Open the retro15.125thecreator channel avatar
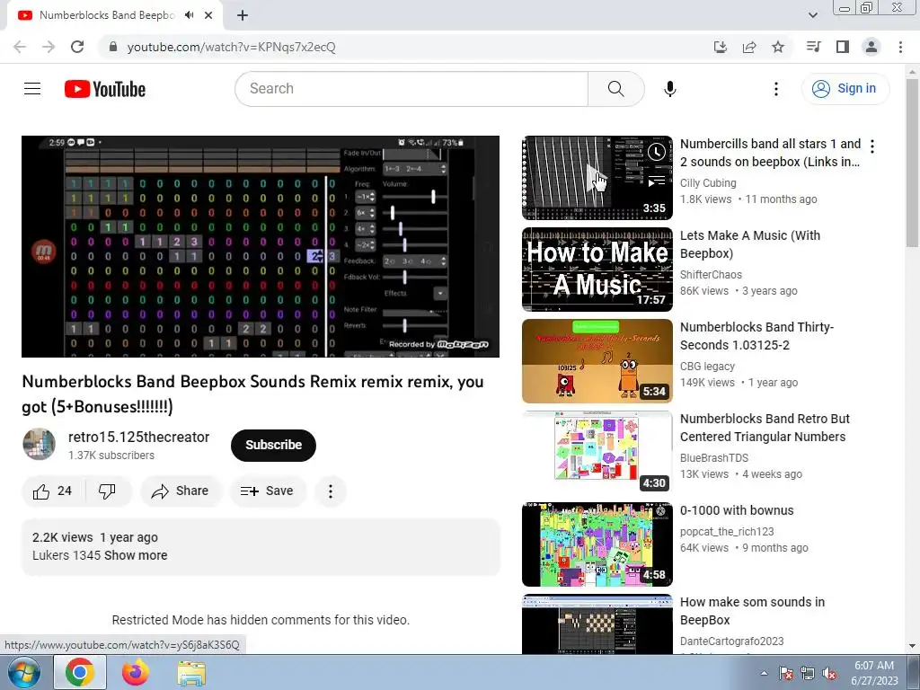Viewport: 920px width, 690px height. point(40,444)
